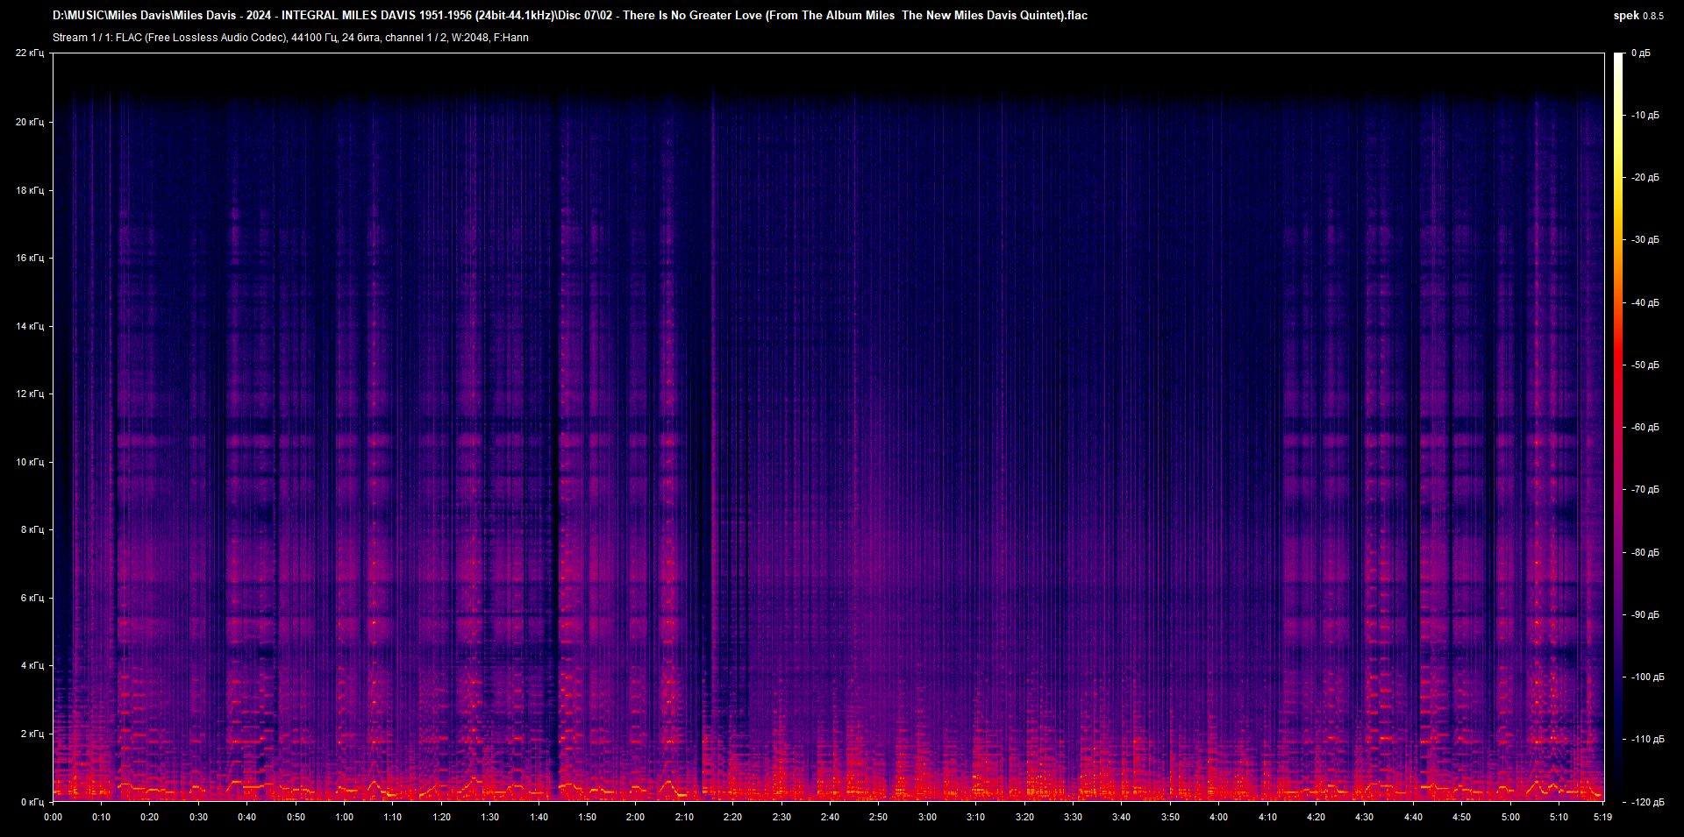1684x837 pixels.
Task: Click the -30 дБ scale label
Action: pos(1645,240)
